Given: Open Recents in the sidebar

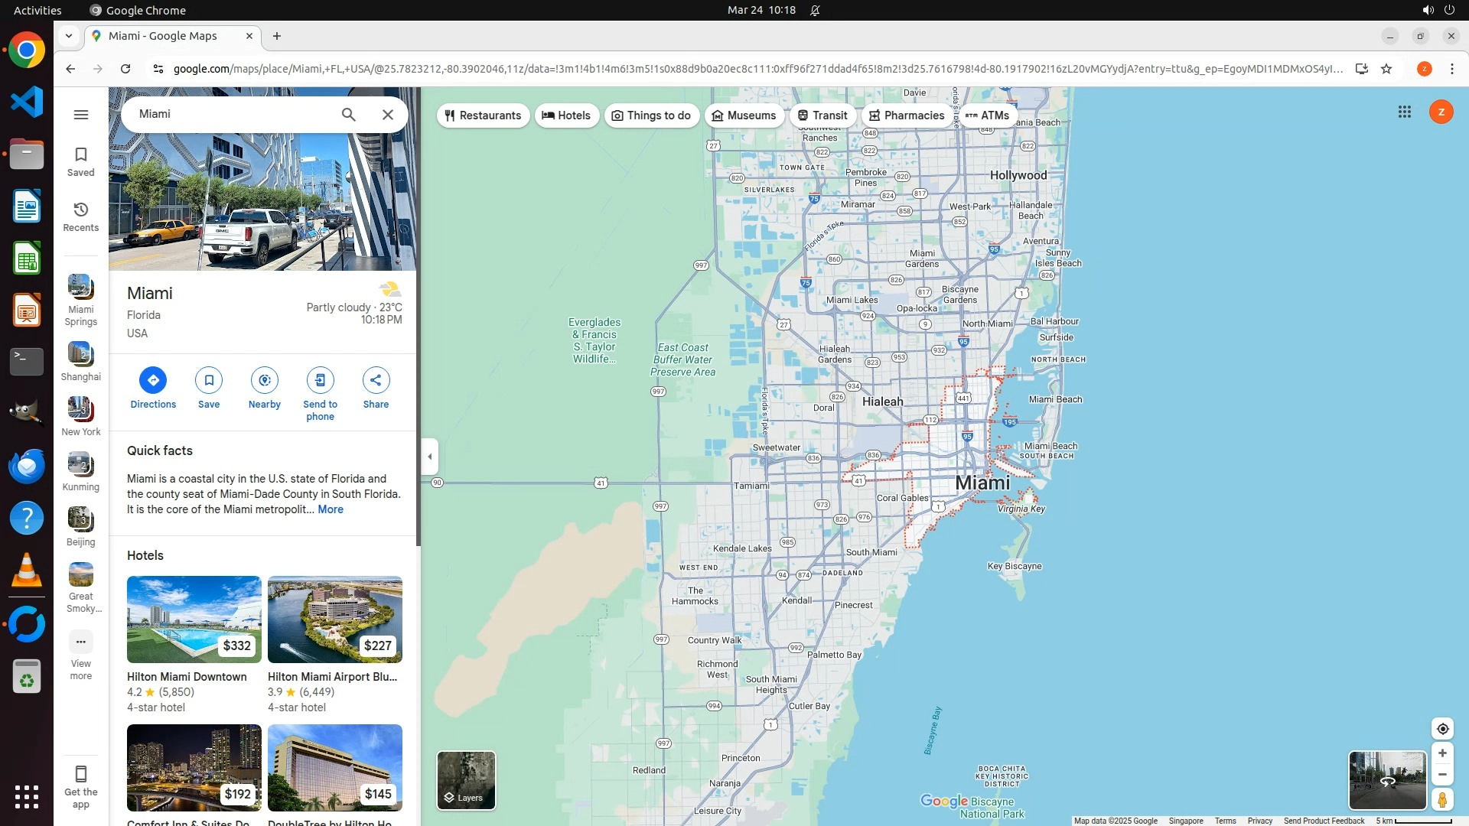Looking at the screenshot, I should [81, 216].
